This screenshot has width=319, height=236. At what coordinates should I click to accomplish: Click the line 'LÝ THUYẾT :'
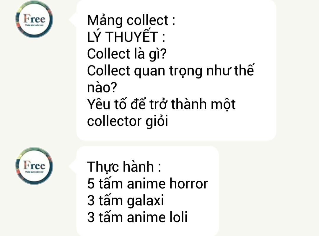(x=126, y=36)
